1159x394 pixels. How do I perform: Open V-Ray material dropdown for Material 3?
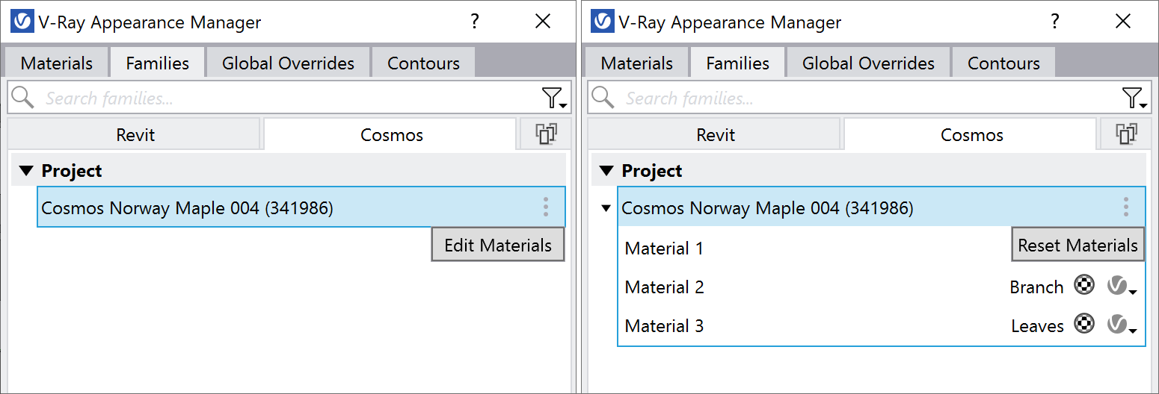1122,325
